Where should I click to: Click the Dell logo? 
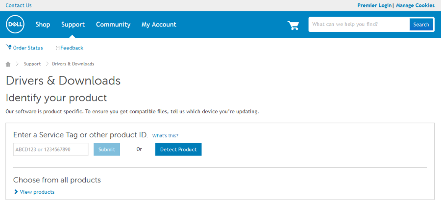pyautogui.click(x=15, y=25)
